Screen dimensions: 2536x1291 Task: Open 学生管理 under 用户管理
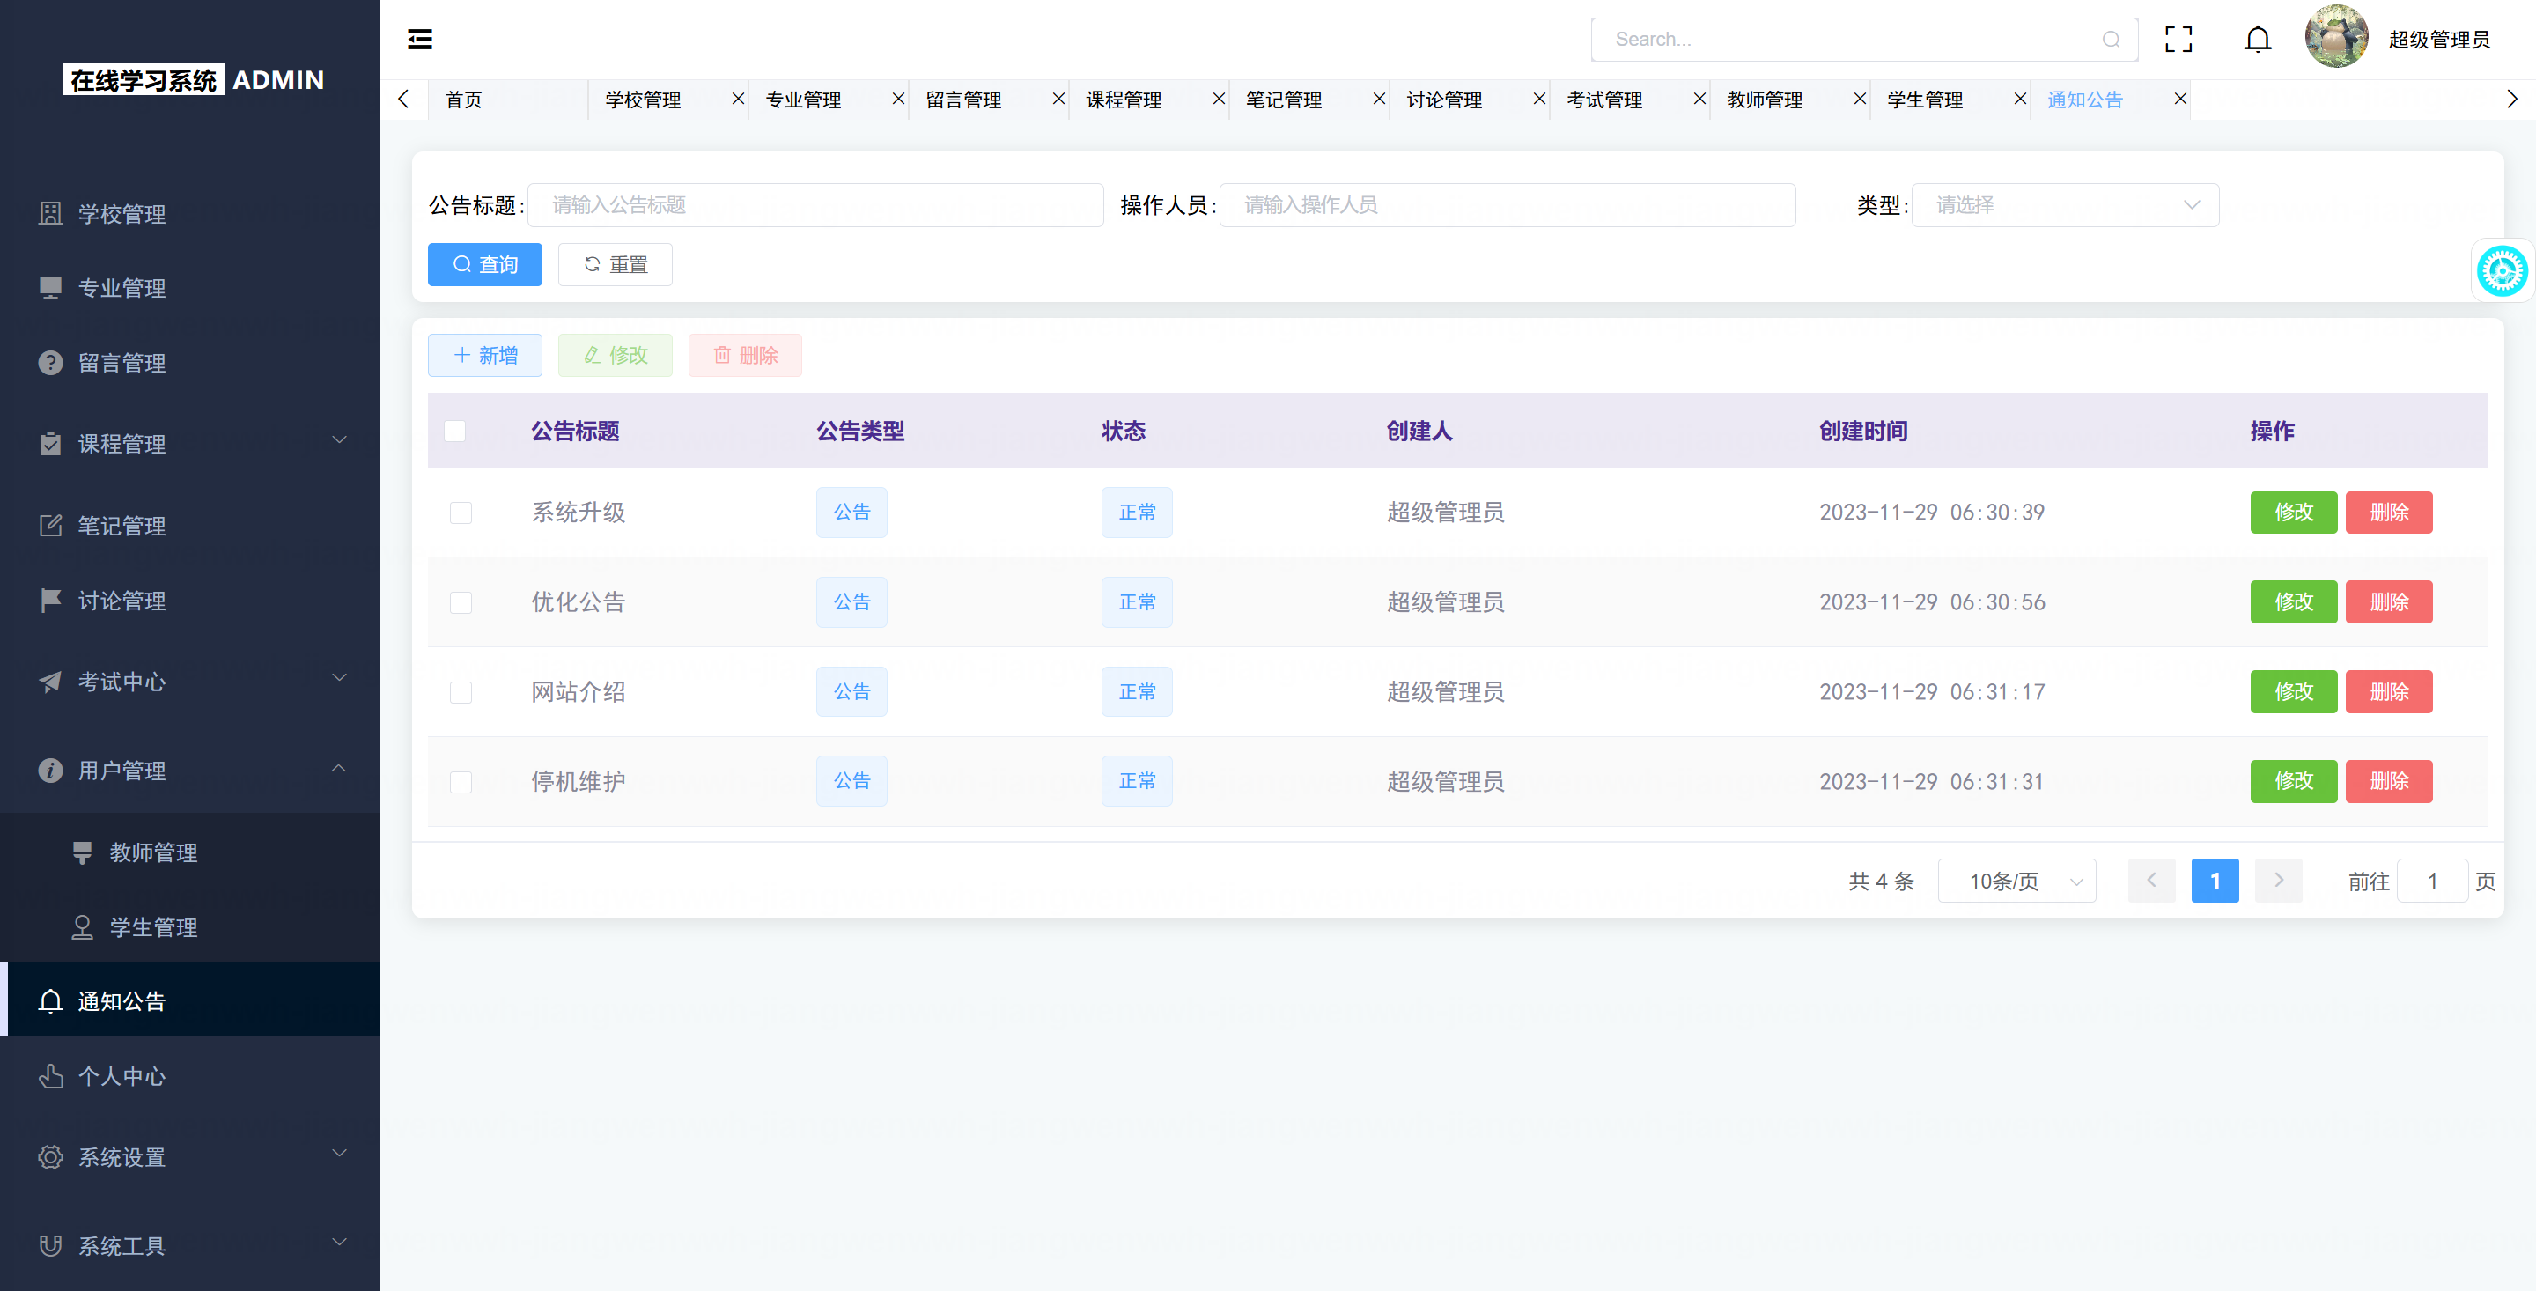pos(153,927)
